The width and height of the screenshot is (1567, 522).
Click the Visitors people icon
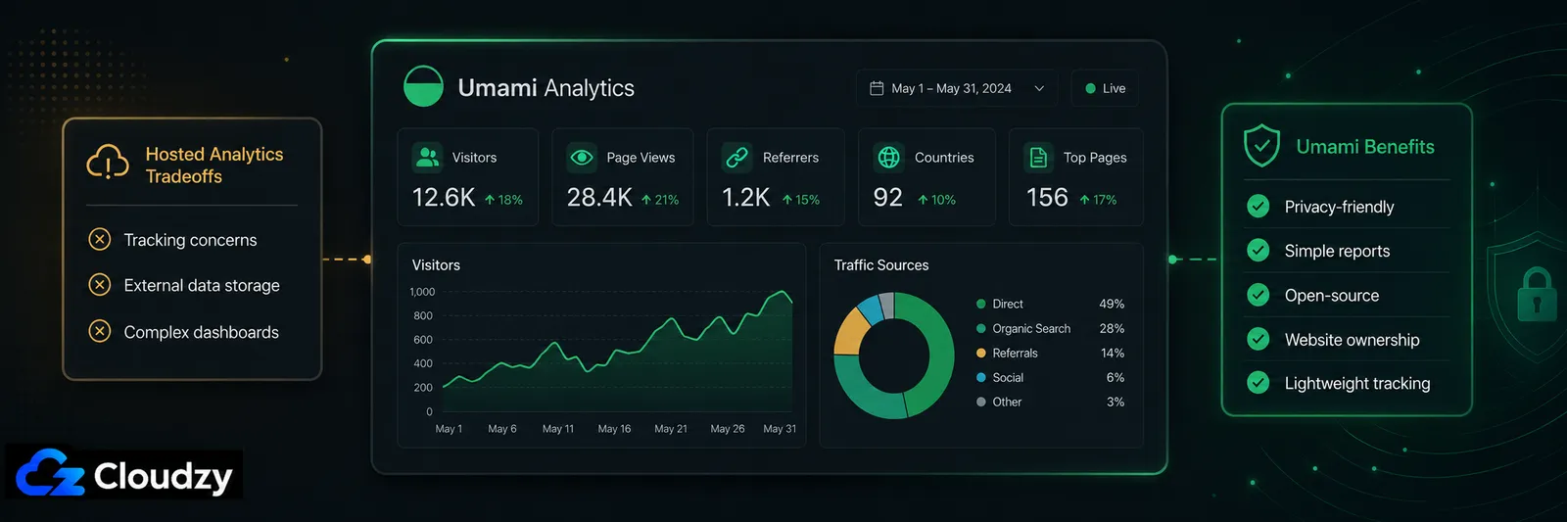(427, 157)
